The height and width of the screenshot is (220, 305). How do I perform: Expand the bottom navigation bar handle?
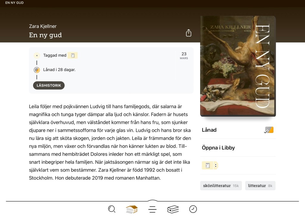152,201
